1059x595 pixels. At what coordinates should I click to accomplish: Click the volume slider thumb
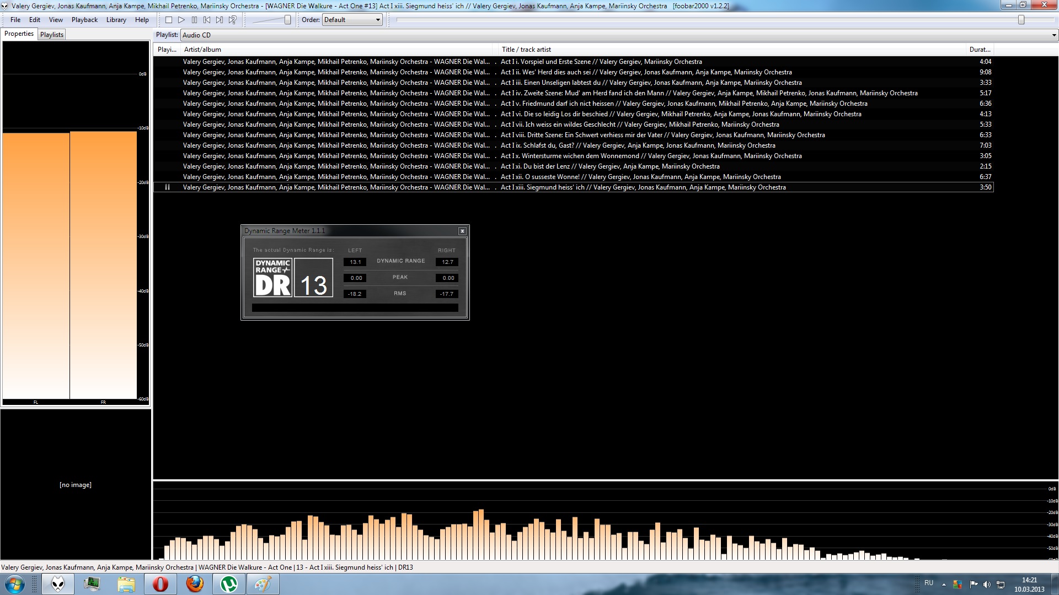(287, 20)
